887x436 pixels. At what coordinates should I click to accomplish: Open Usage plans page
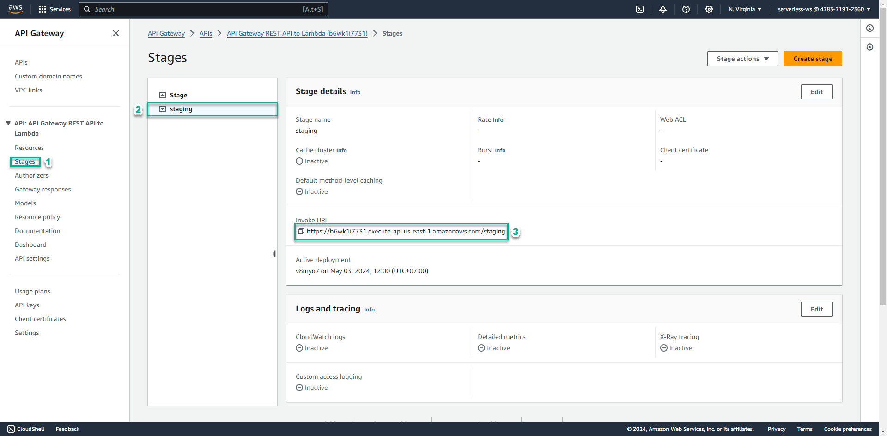click(32, 291)
